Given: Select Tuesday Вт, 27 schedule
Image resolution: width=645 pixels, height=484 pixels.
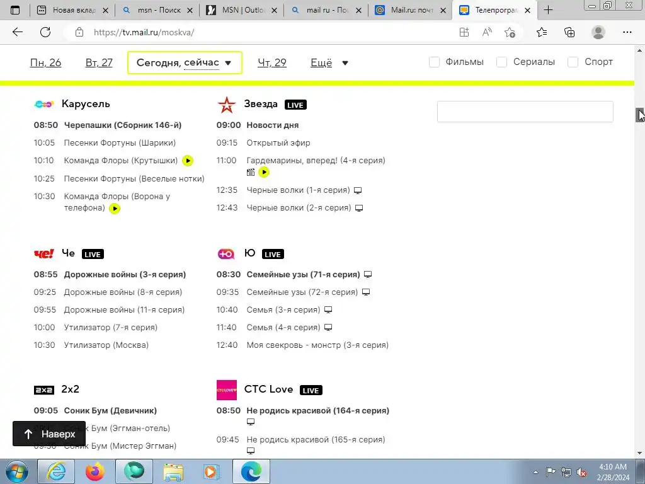Looking at the screenshot, I should [99, 62].
